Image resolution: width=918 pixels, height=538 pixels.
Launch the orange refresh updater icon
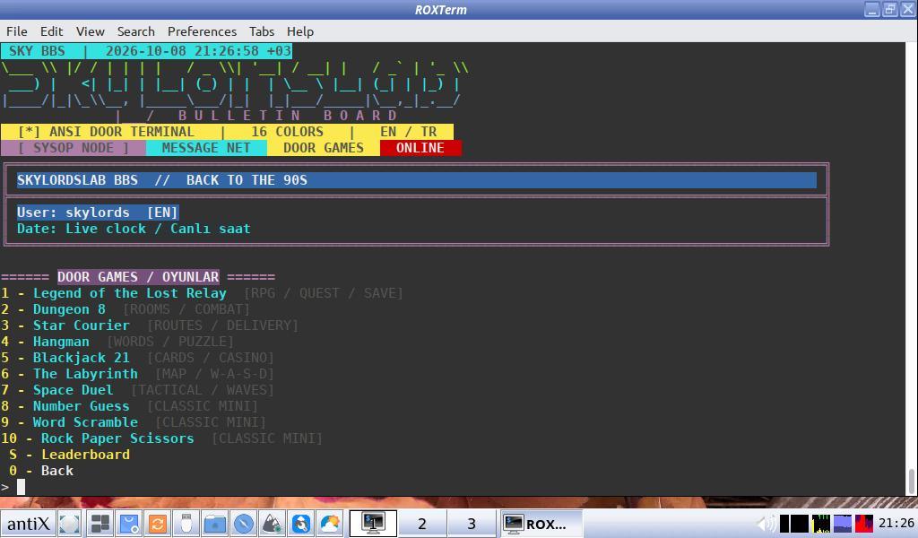pyautogui.click(x=158, y=524)
